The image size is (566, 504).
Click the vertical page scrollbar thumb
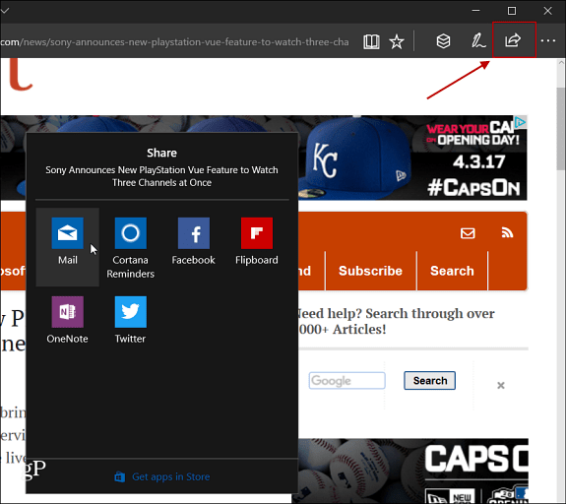coord(561,129)
